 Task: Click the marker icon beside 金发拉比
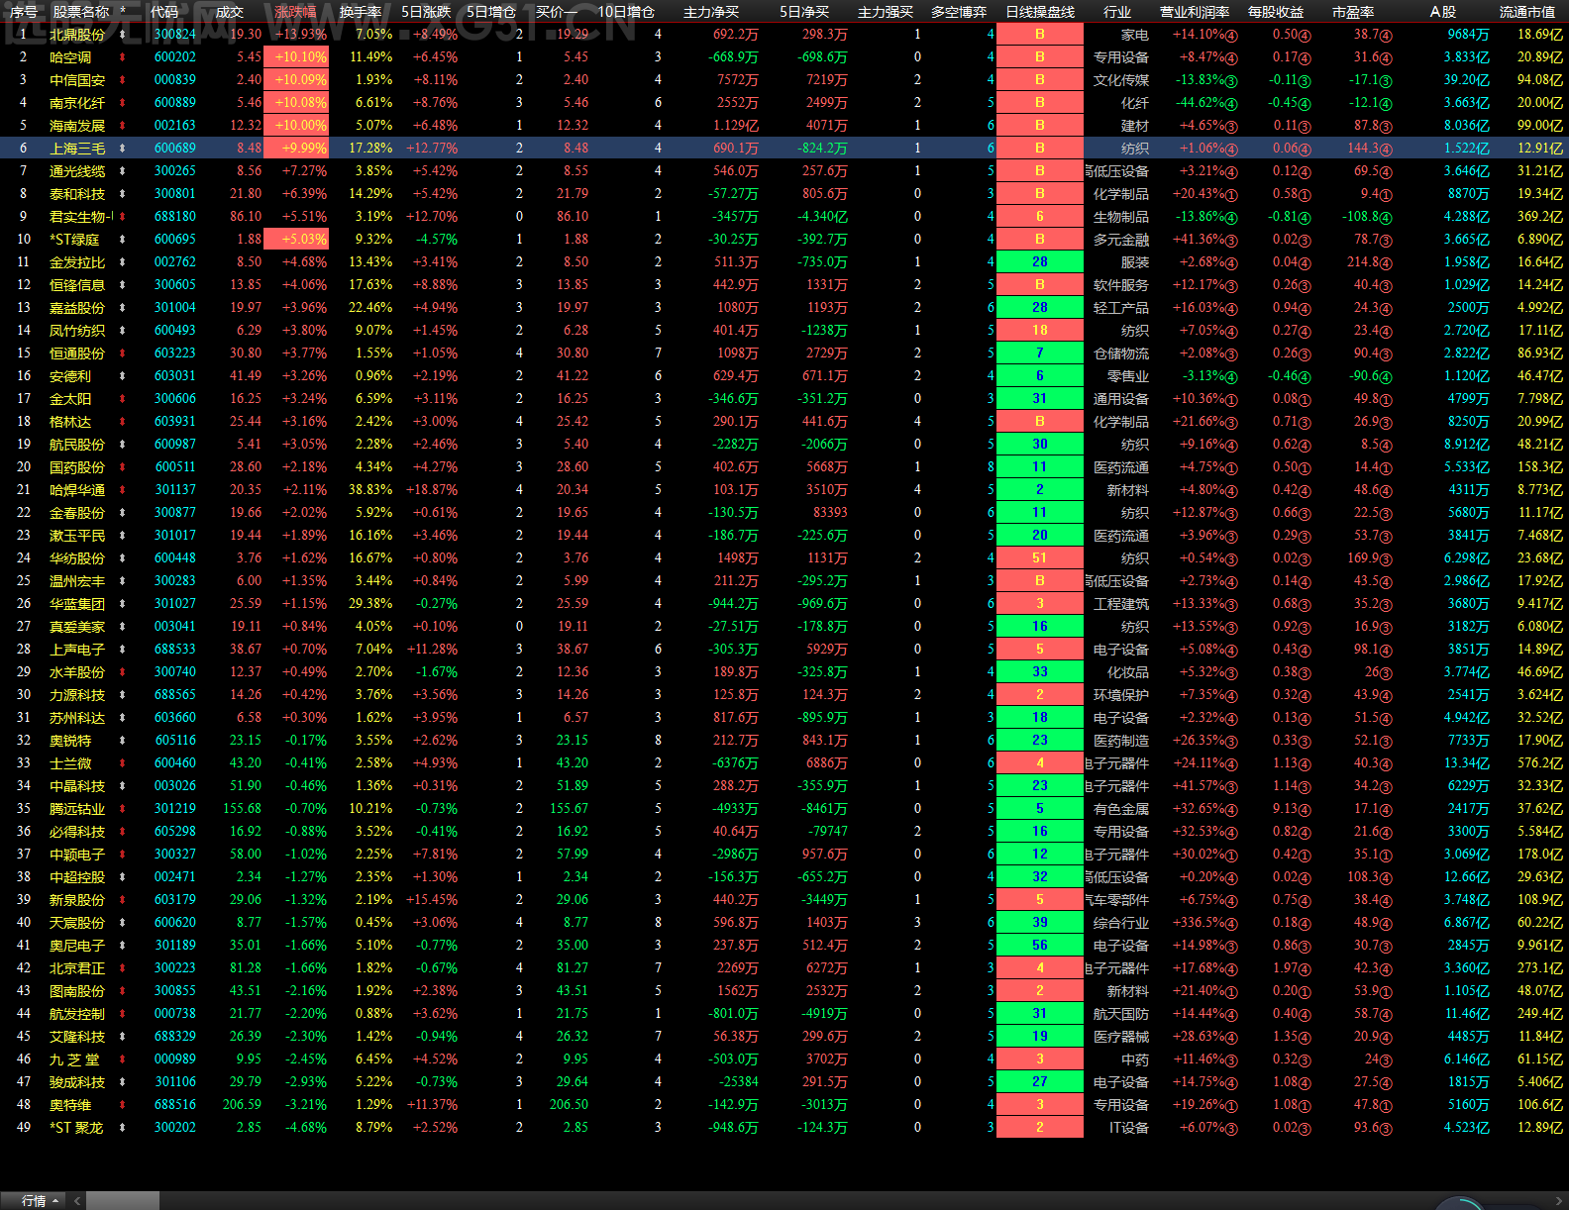[123, 262]
